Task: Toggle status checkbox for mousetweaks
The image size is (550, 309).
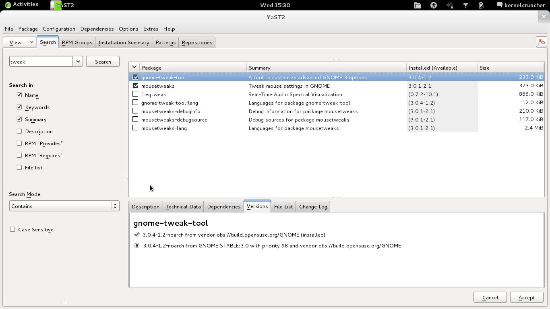Action: point(135,86)
